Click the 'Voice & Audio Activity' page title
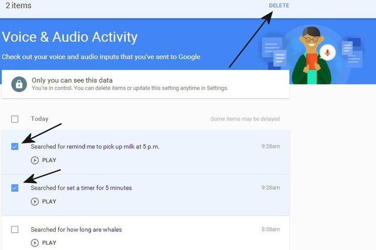Image resolution: width=376 pixels, height=250 pixels. click(70, 37)
